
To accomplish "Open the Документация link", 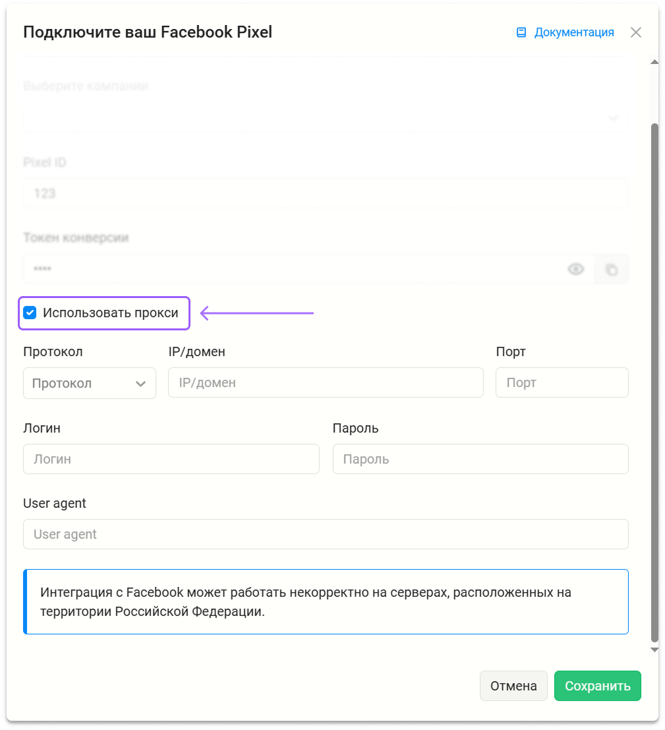I will 574,32.
